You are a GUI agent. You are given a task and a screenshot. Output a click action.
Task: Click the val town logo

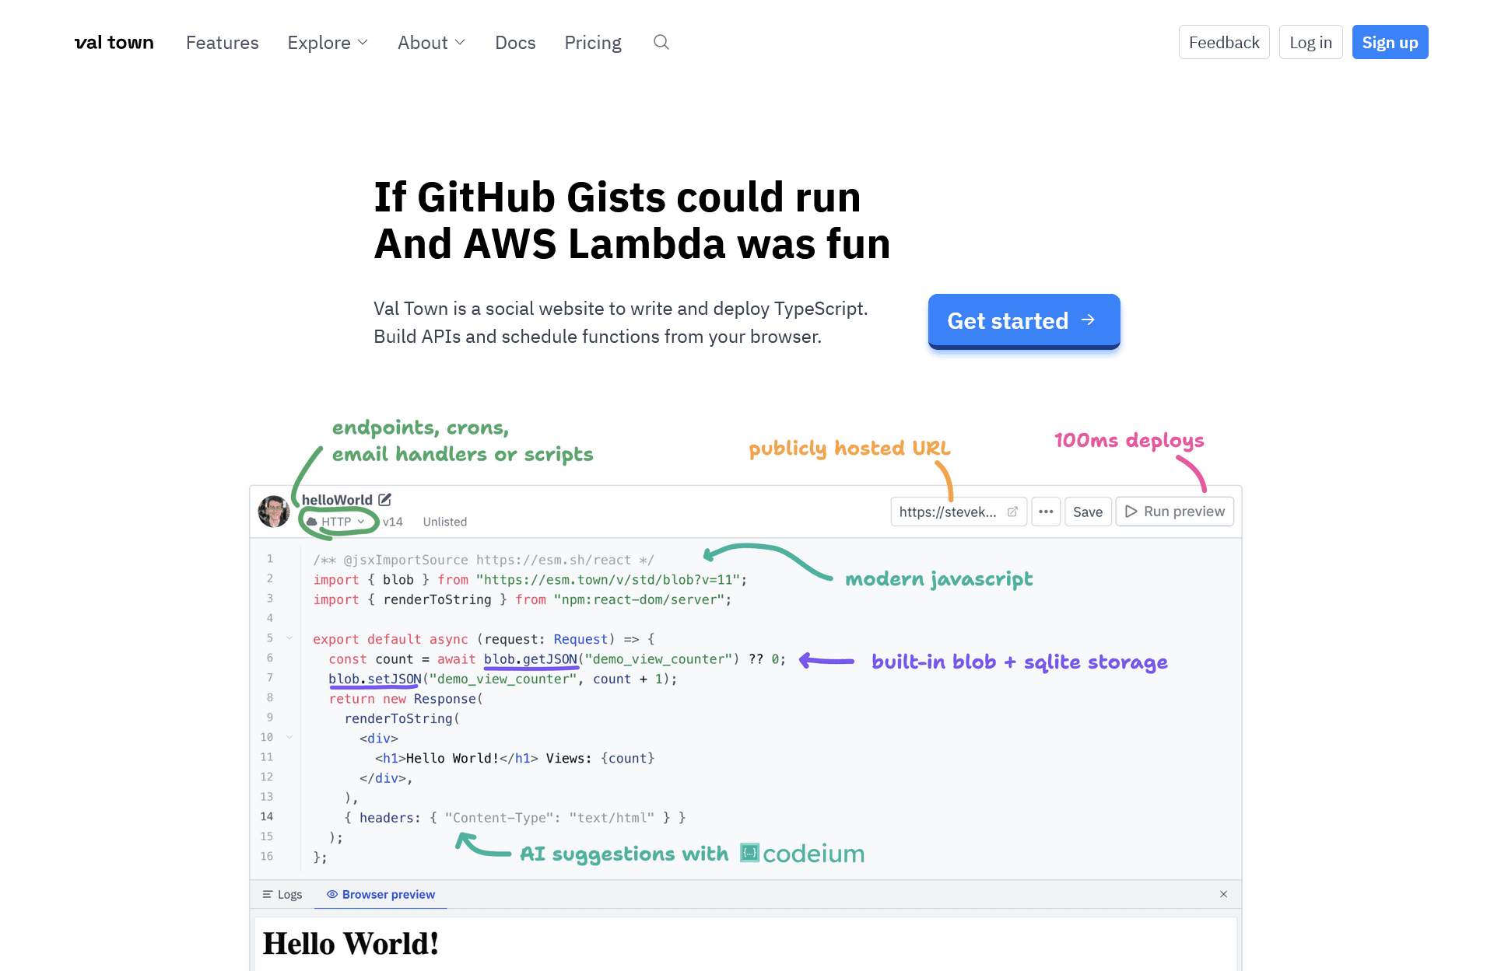coord(114,42)
